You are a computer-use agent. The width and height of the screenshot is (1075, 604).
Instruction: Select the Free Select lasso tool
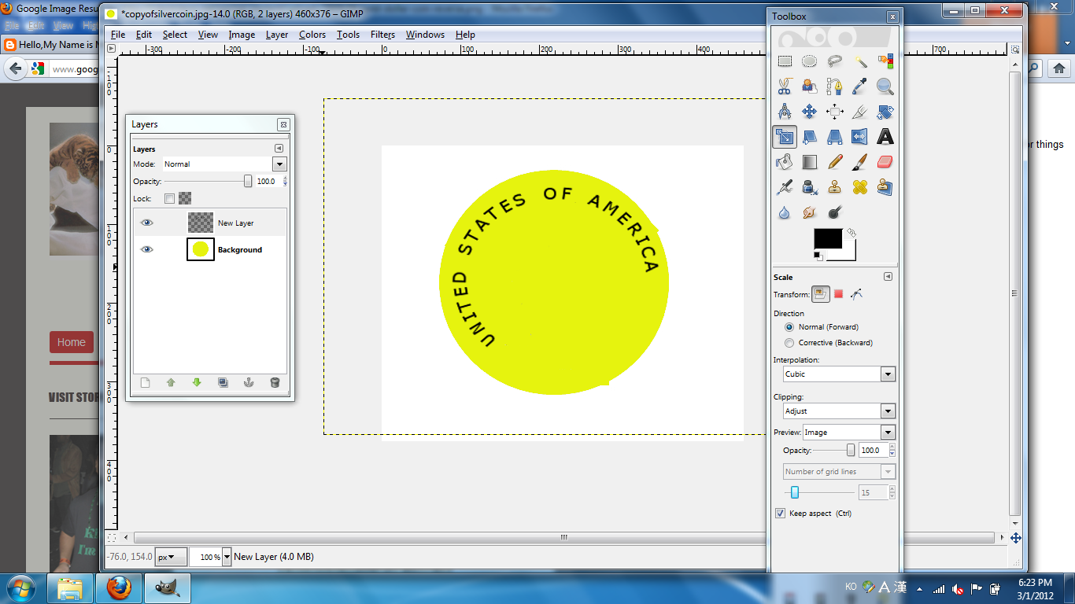[835, 61]
